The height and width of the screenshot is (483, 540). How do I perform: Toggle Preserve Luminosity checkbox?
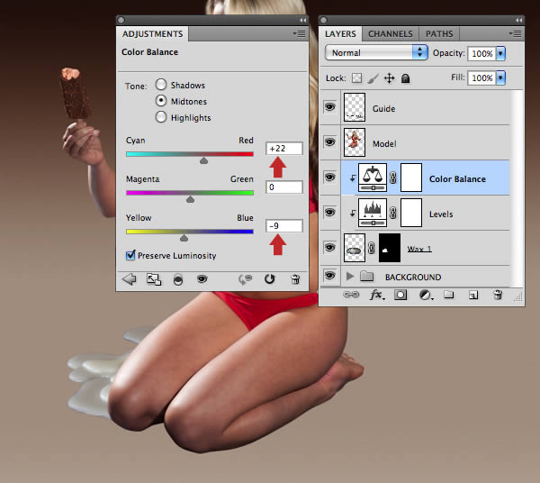[130, 255]
